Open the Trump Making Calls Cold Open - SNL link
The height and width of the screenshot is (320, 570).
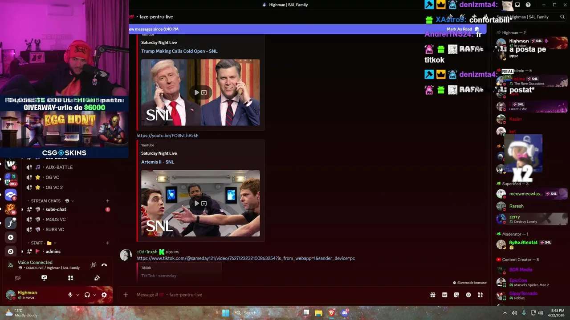tap(179, 51)
